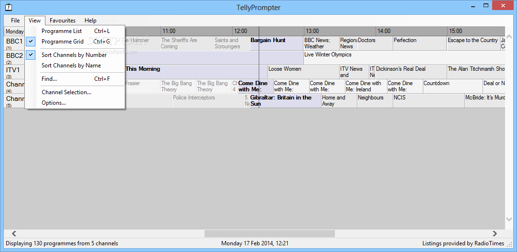
Task: Select Frasier programme cell
Action: point(142,86)
